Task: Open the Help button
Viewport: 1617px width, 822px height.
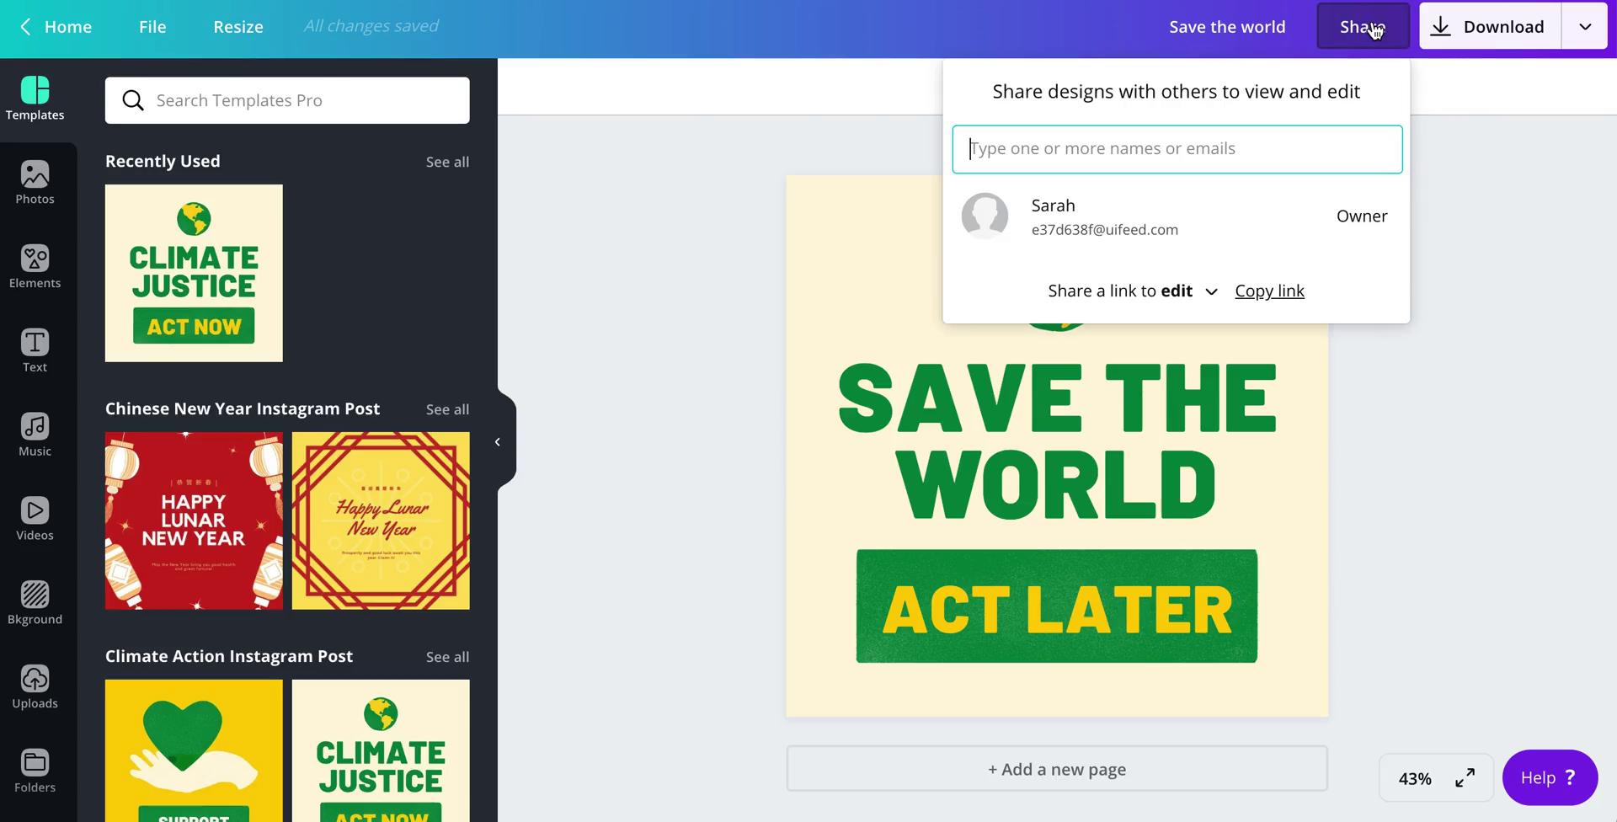Action: (1550, 777)
